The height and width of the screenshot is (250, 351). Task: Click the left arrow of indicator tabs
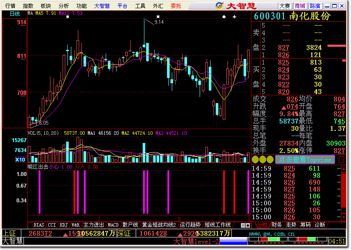pos(243,225)
